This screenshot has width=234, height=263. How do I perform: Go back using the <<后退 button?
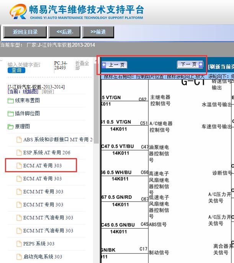[65, 32]
